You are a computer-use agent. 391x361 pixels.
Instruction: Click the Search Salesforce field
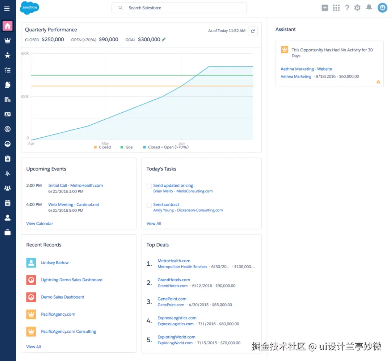pos(179,8)
